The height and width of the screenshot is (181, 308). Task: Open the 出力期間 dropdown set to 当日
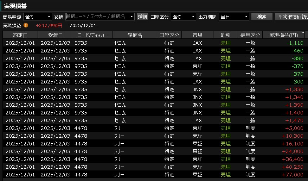point(233,17)
